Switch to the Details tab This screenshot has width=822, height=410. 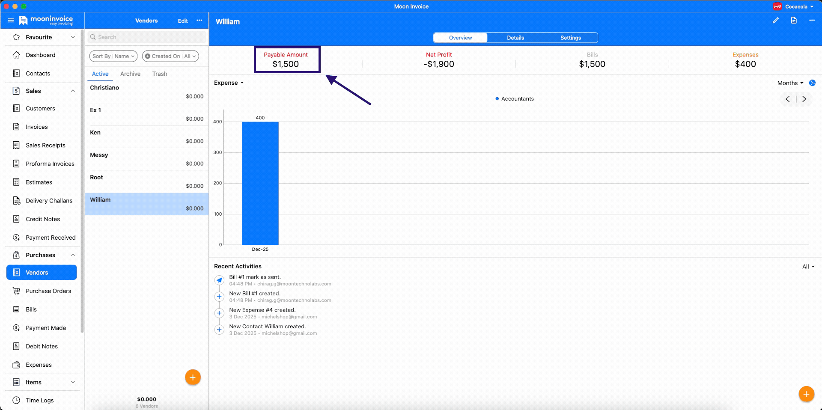coord(515,38)
